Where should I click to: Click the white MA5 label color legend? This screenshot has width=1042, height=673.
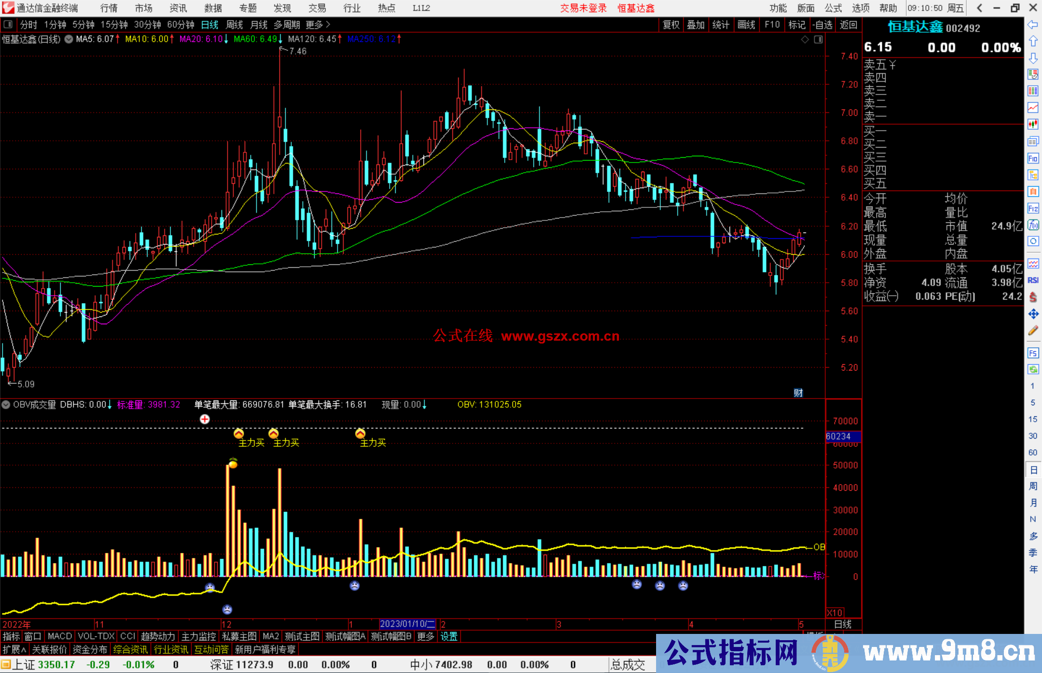(95, 39)
